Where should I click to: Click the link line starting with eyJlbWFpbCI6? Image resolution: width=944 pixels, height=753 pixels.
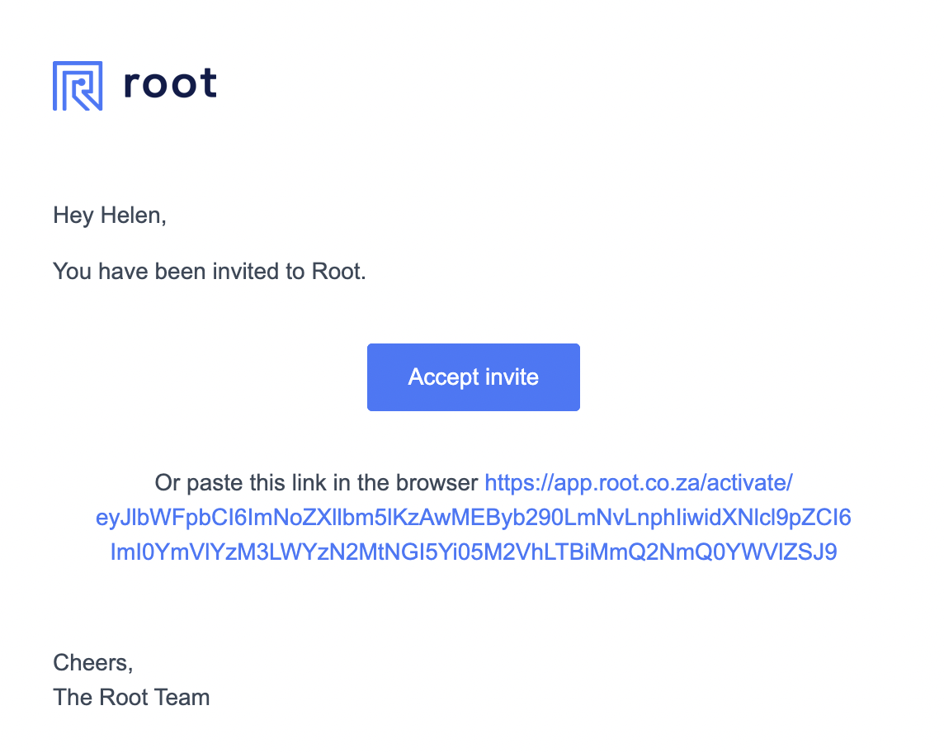pyautogui.click(x=473, y=518)
